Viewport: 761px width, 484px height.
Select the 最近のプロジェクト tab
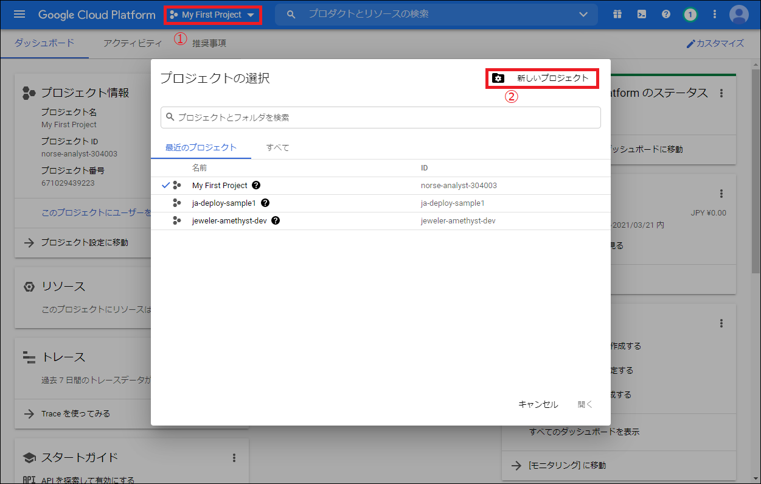(201, 147)
